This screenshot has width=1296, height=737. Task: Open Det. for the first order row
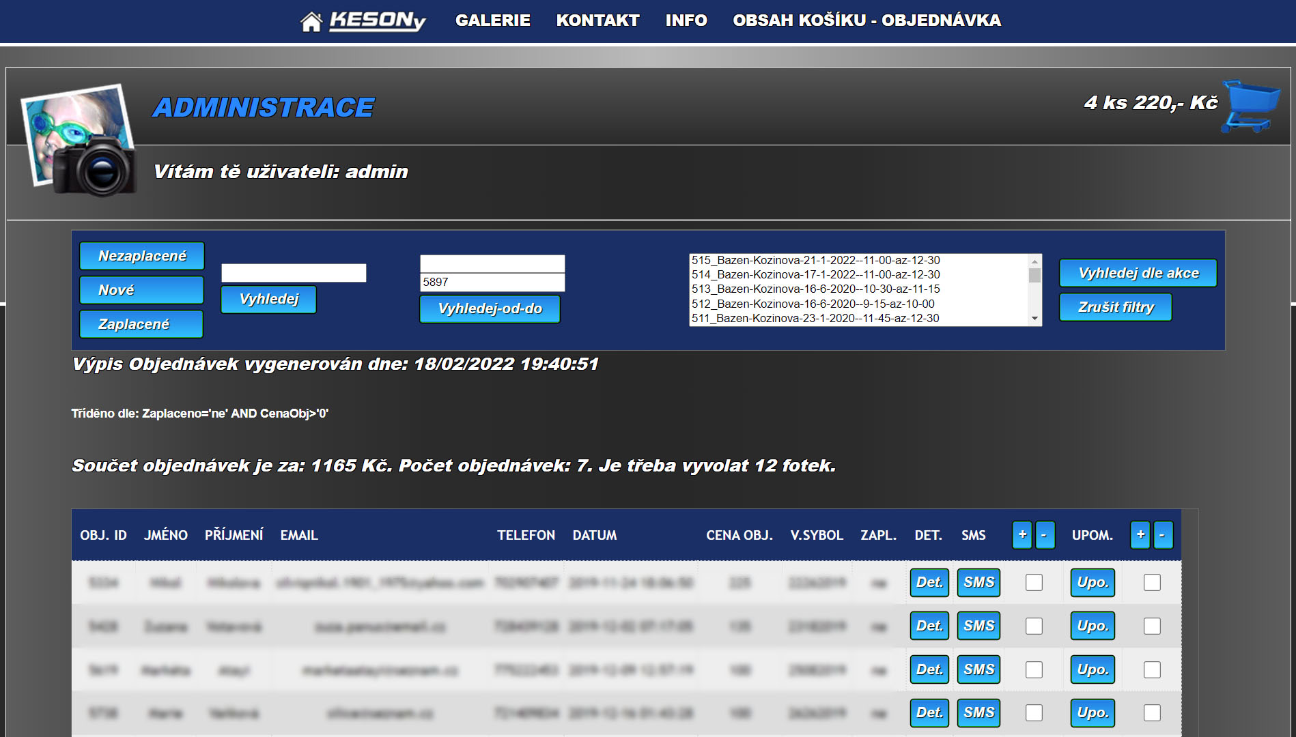[x=929, y=582]
